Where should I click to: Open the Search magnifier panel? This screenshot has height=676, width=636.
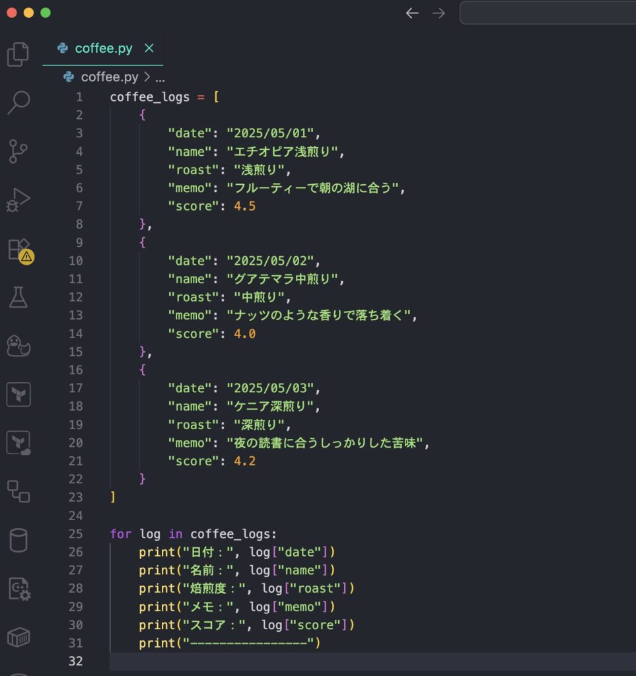click(18, 102)
